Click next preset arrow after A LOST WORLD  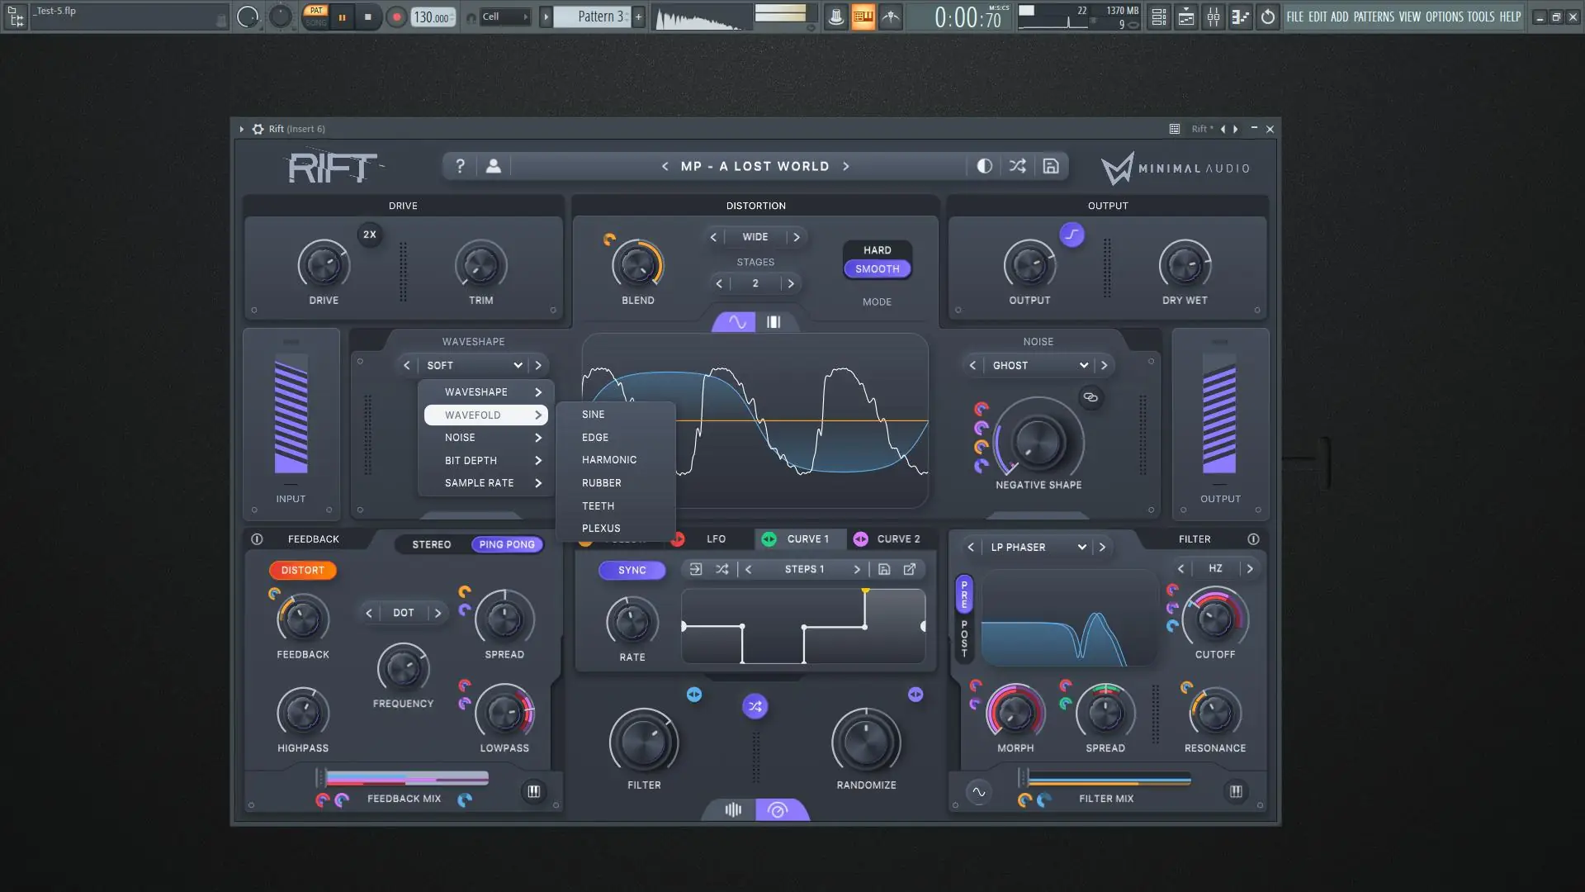[846, 166]
